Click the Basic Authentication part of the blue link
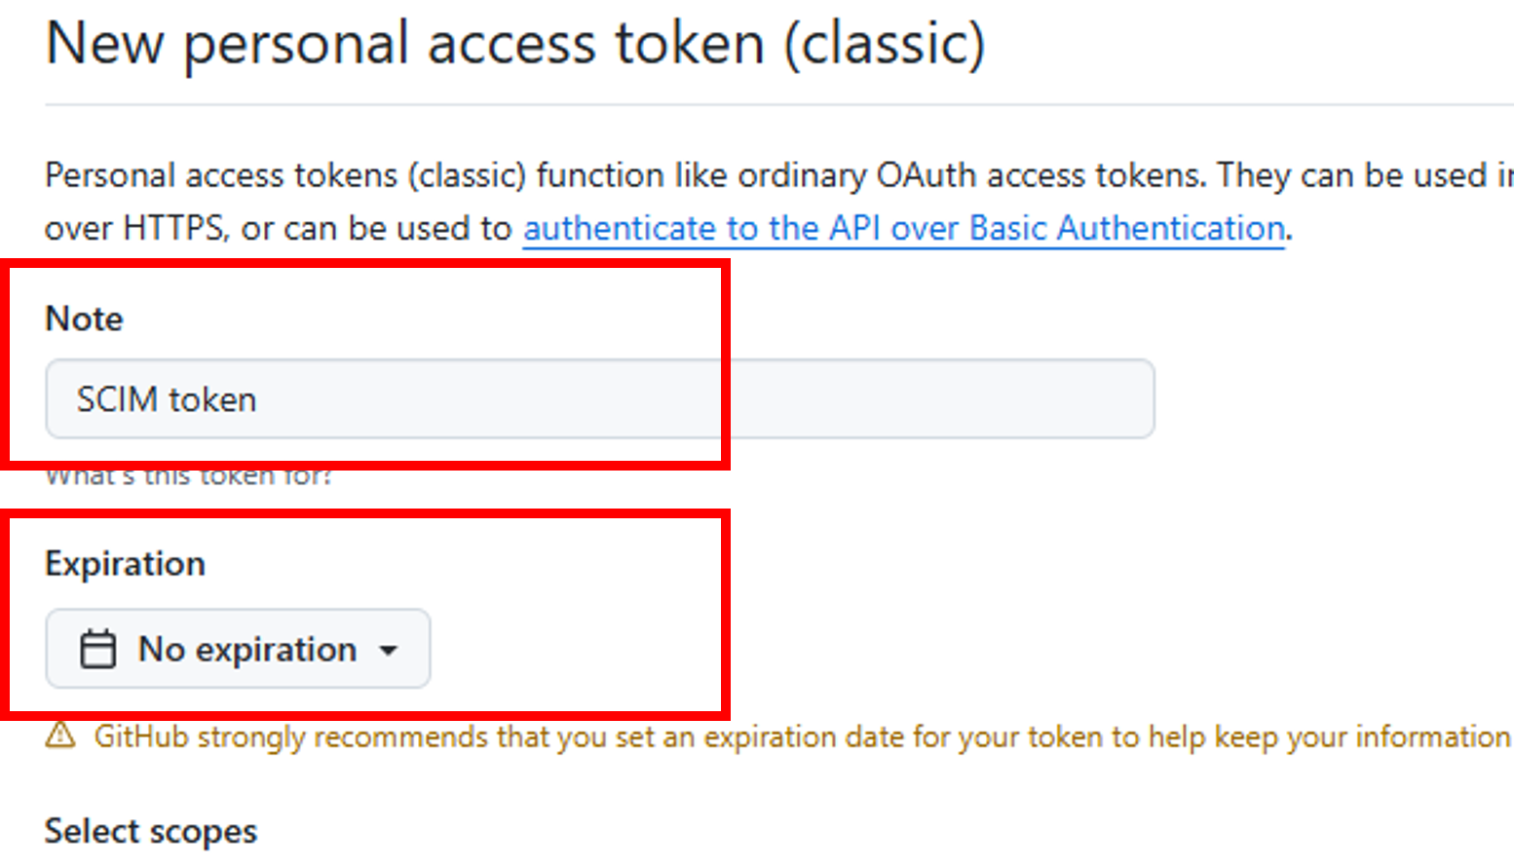 pos(1127,228)
